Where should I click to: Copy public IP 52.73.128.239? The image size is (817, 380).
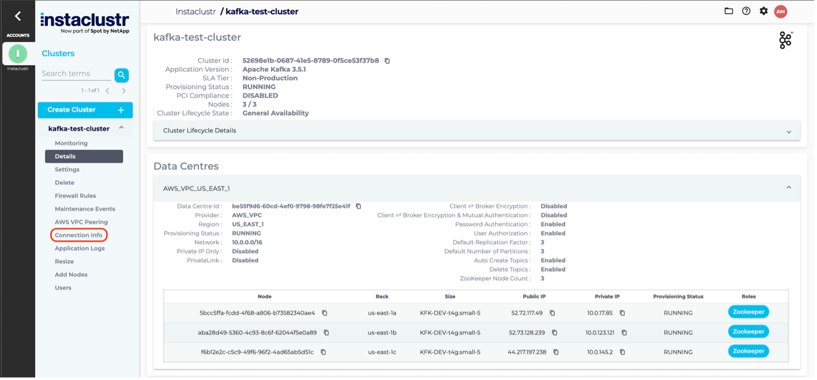(554, 333)
